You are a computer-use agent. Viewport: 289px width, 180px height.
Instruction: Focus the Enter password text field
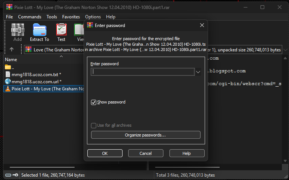pos(143,72)
